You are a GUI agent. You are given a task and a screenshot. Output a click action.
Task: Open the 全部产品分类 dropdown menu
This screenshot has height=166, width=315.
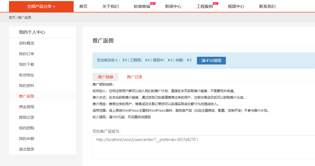tap(41, 6)
